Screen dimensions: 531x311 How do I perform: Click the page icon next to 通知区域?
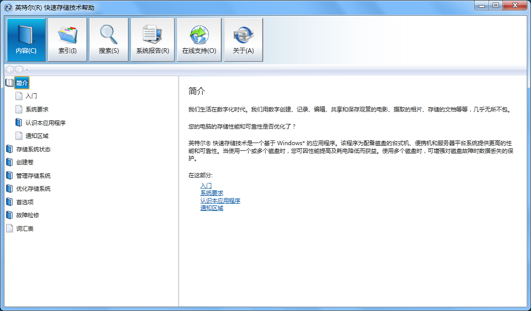click(19, 135)
